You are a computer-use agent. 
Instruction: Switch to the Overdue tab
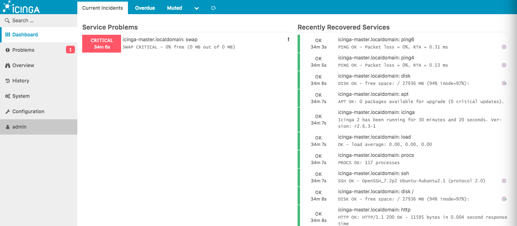[145, 8]
